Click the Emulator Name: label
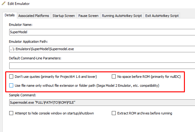This screenshot has width=195, height=132. pos(21,25)
